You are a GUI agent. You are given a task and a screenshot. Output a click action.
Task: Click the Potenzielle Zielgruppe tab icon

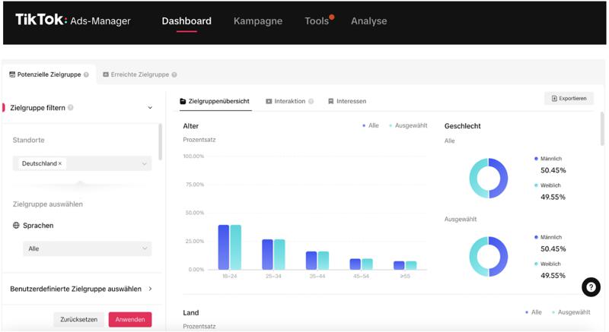coord(12,74)
